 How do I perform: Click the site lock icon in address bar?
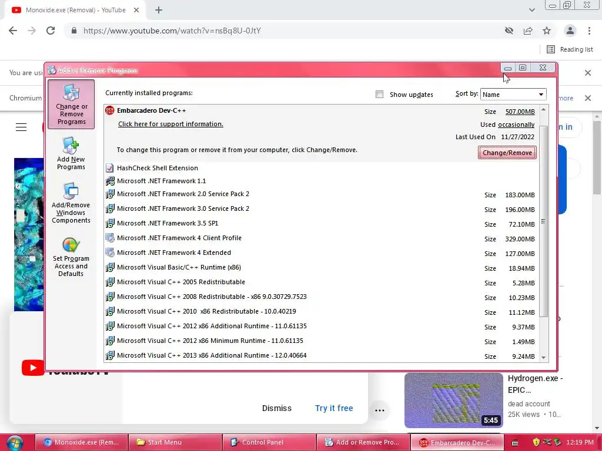point(74,31)
